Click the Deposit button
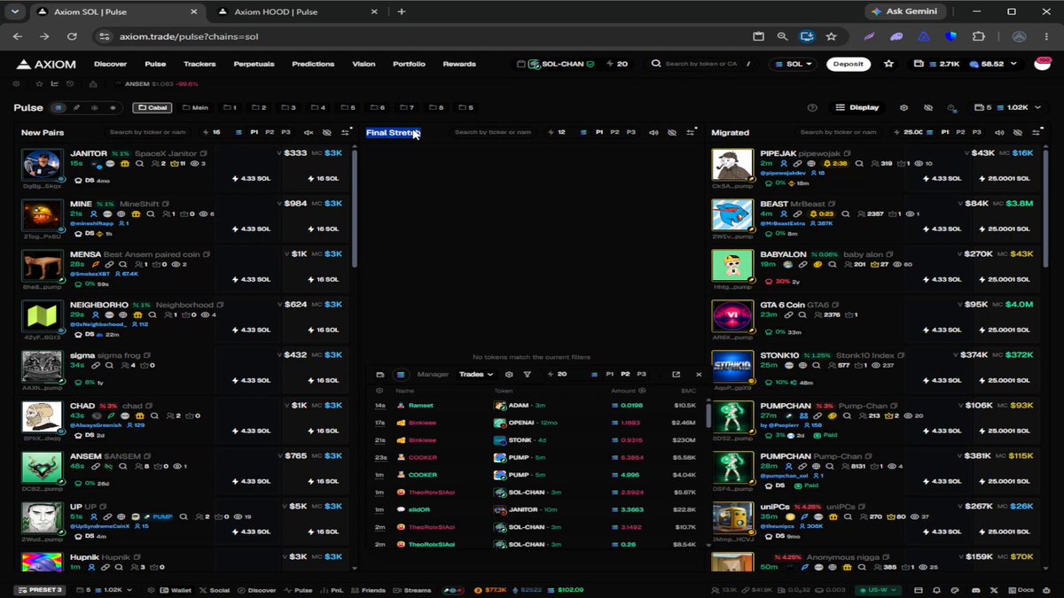 (x=848, y=64)
